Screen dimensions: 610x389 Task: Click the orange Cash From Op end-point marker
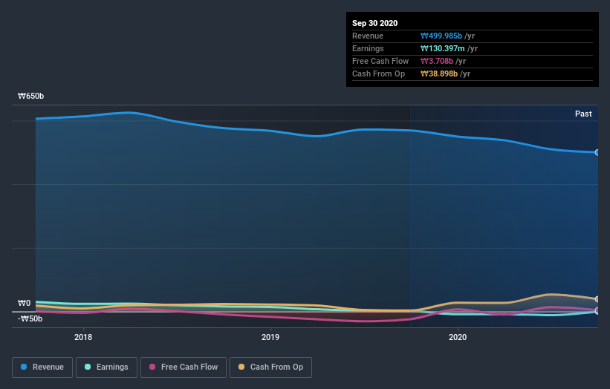click(x=597, y=299)
